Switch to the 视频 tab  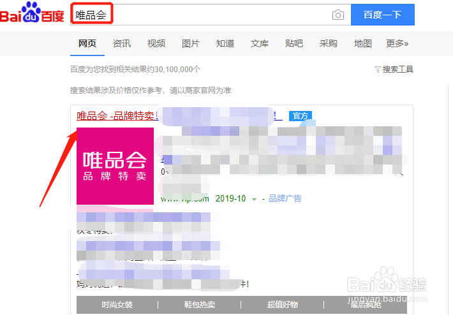pyautogui.click(x=156, y=43)
